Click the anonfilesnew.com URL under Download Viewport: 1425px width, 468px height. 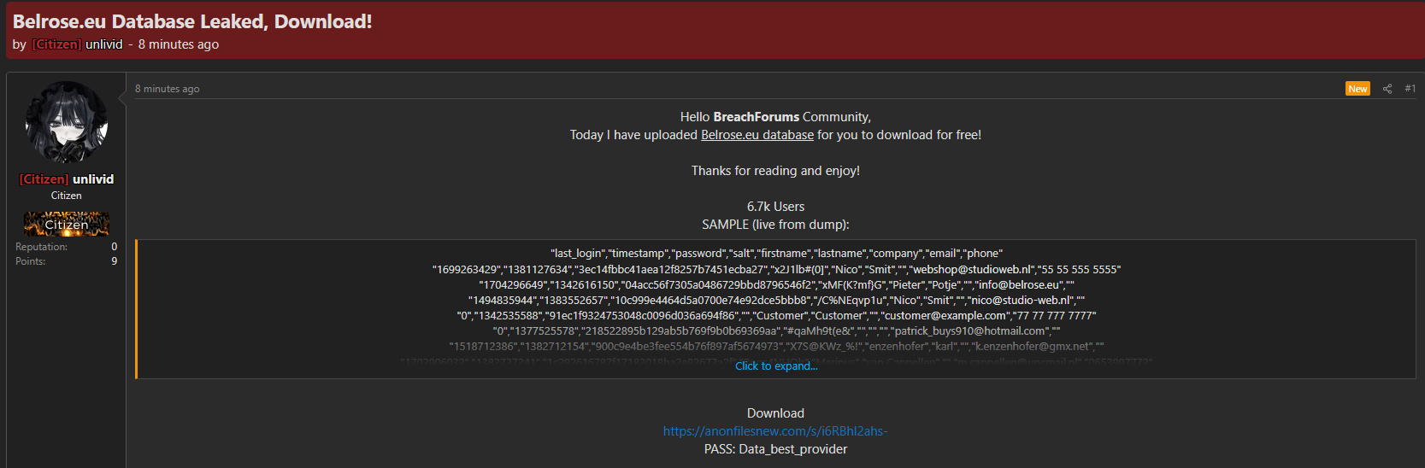click(775, 431)
